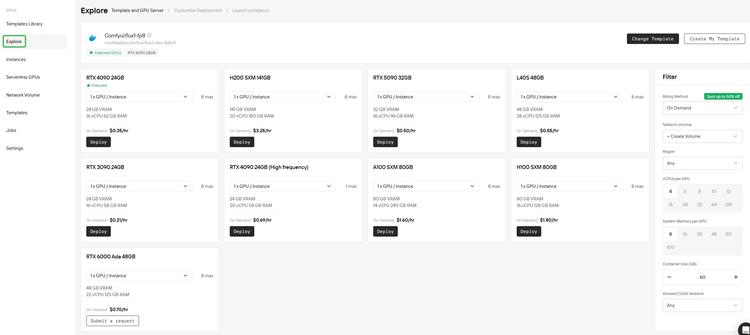This screenshot has height=335, width=750.
Task: Deploy the H100 SXM 80GB GPU
Action: (x=529, y=232)
